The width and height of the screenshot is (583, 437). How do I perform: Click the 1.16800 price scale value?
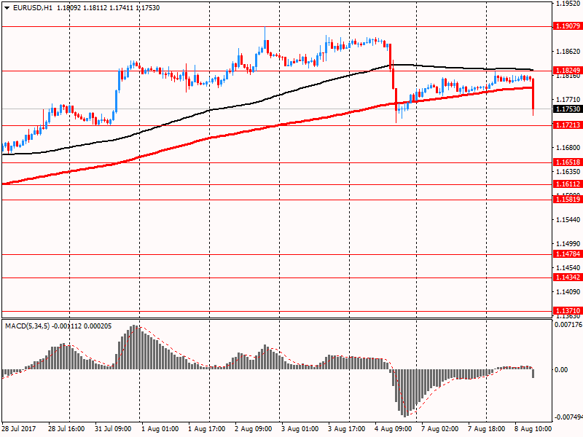(568, 148)
